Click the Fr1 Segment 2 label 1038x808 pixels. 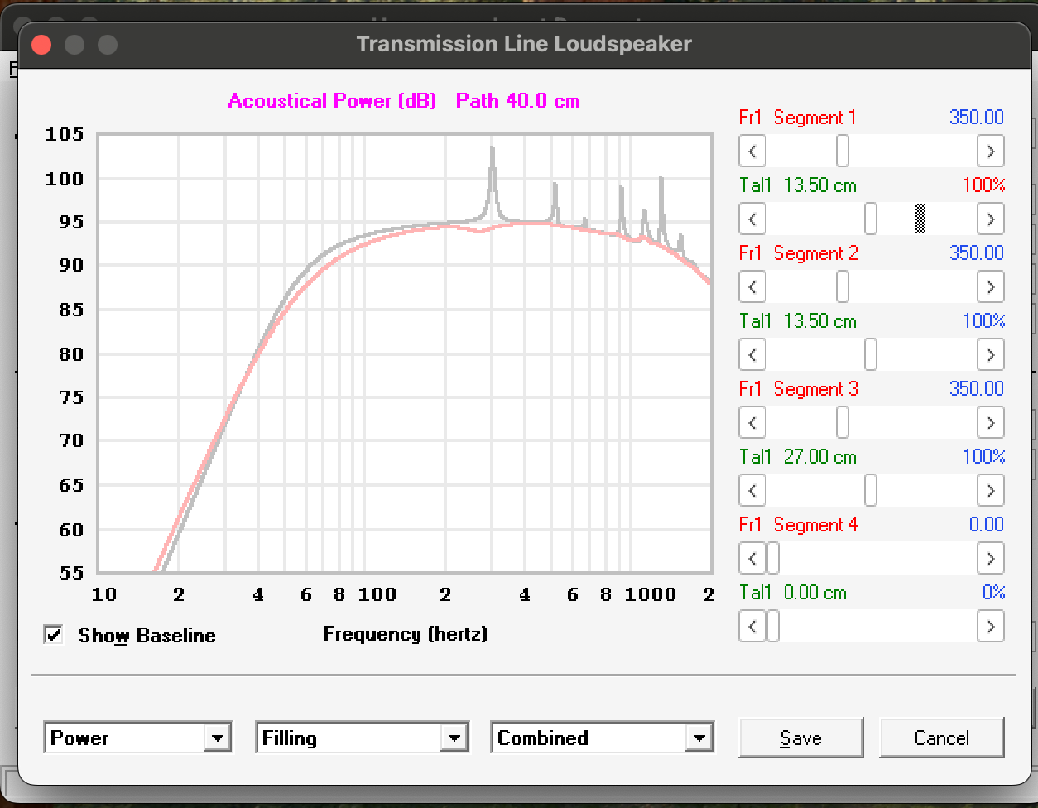click(x=799, y=253)
